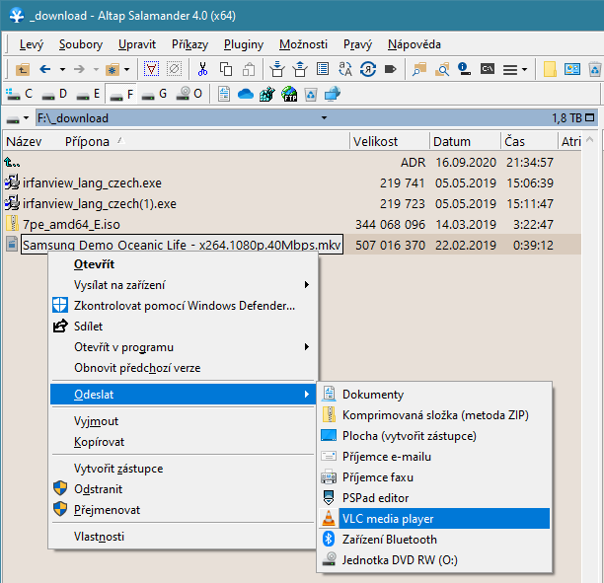Image resolution: width=604 pixels, height=583 pixels.
Task: Open the back history dropdown arrow
Action: point(61,69)
